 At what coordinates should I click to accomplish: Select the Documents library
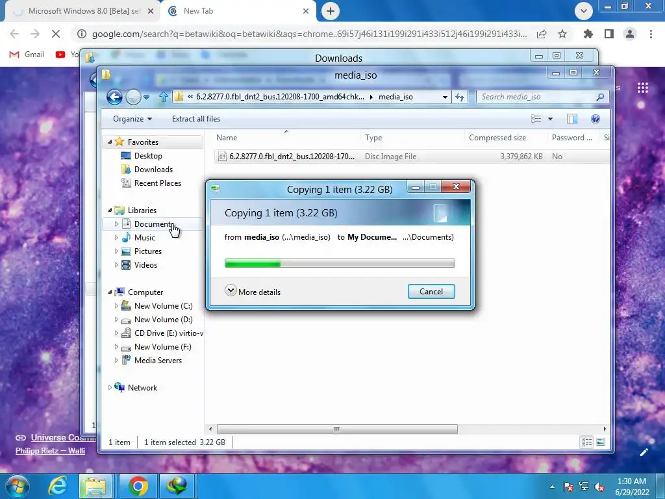pos(153,224)
